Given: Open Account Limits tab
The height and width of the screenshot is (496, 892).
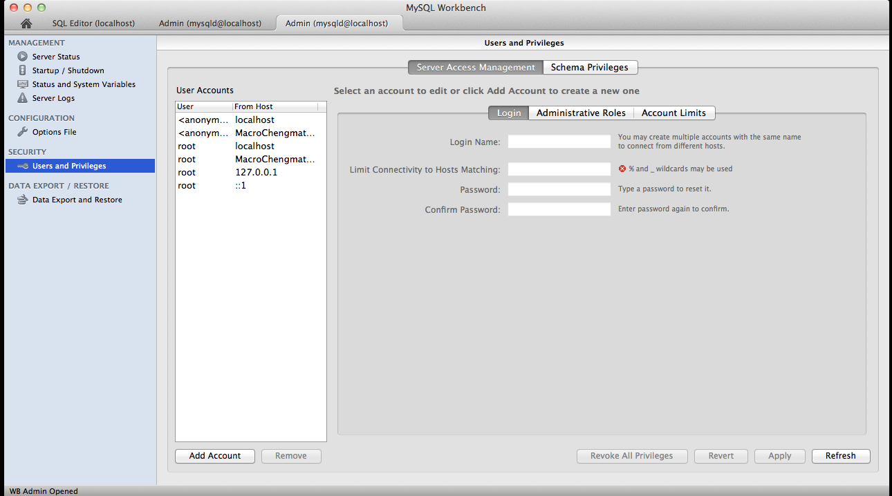Looking at the screenshot, I should [673, 113].
